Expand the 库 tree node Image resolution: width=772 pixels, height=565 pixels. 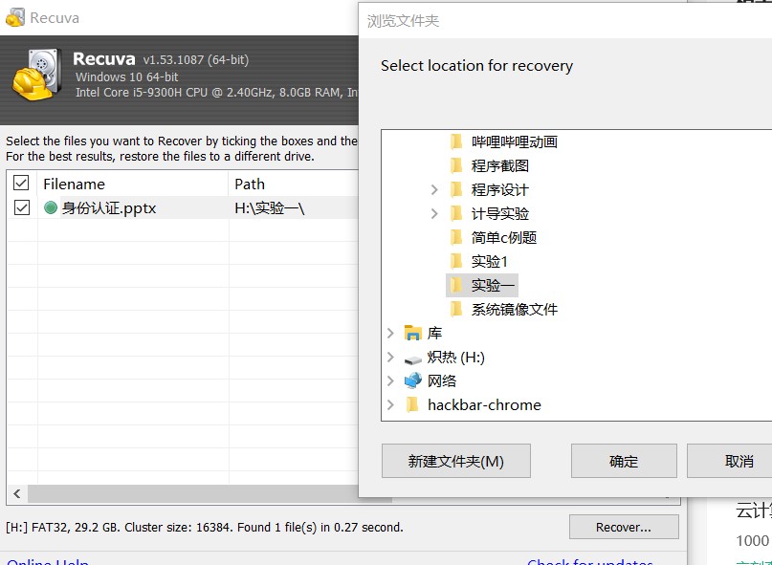pyautogui.click(x=390, y=334)
